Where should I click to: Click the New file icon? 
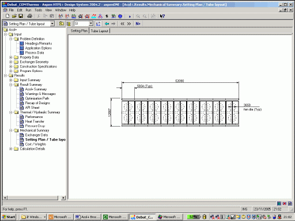click(x=7, y=16)
